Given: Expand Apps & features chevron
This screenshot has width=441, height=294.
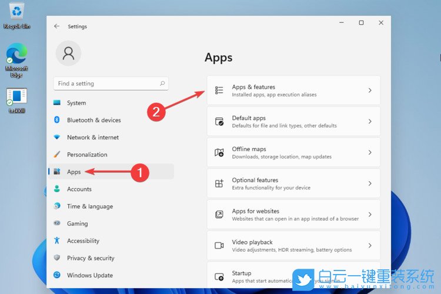Looking at the screenshot, I should 370,91.
